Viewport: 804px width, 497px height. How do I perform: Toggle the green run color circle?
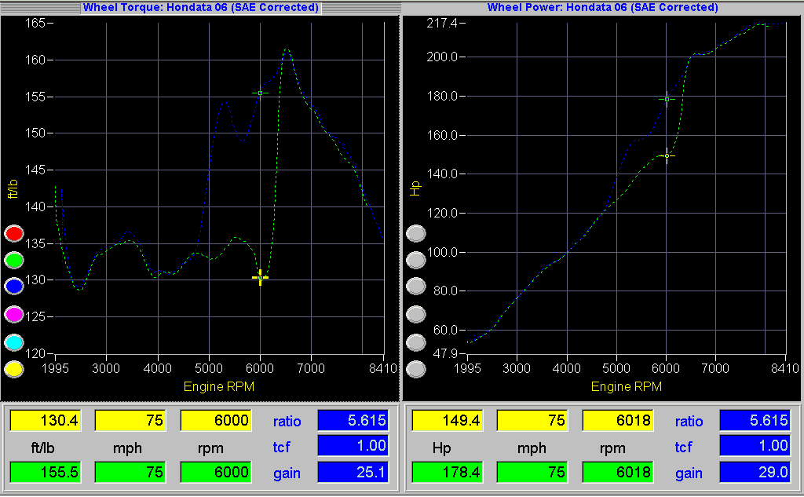coord(14,260)
